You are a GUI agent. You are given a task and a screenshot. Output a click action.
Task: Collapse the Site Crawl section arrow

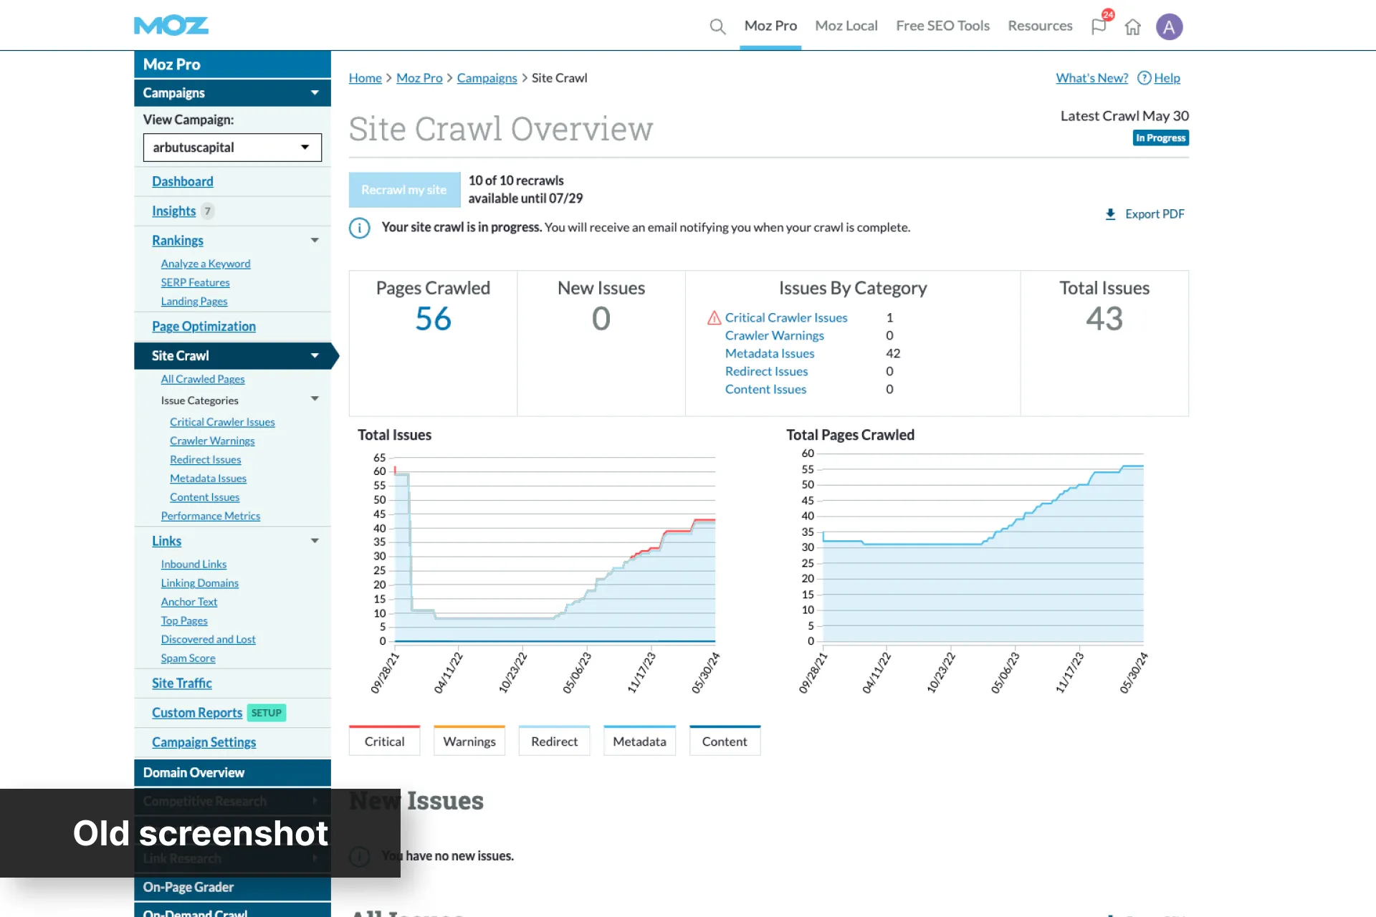pyautogui.click(x=315, y=356)
